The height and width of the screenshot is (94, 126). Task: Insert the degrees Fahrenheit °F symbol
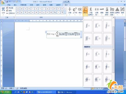pyautogui.click(x=62, y=13)
